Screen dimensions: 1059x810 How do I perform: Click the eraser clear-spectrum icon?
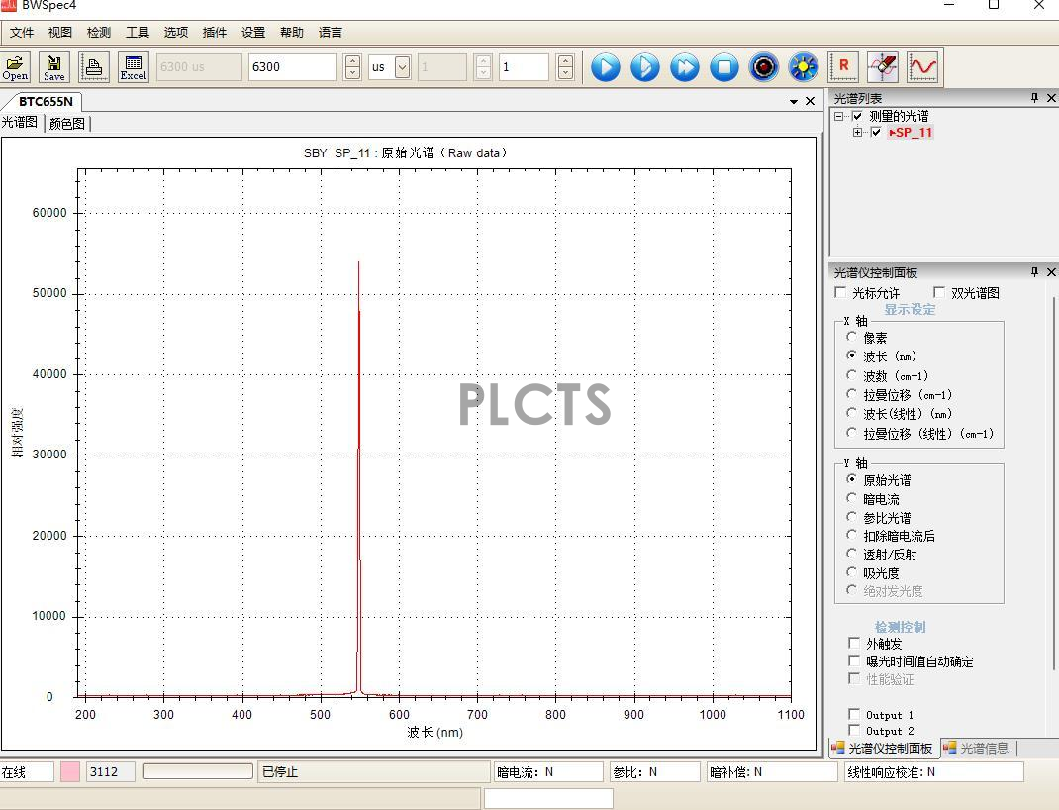[x=883, y=67]
